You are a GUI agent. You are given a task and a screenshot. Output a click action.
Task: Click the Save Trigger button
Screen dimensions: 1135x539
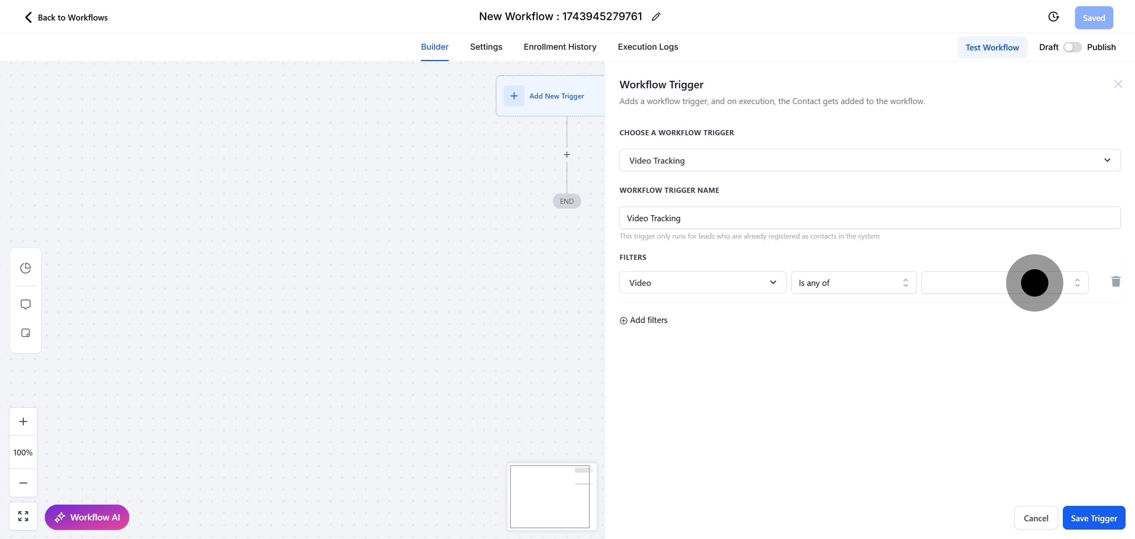(1094, 518)
